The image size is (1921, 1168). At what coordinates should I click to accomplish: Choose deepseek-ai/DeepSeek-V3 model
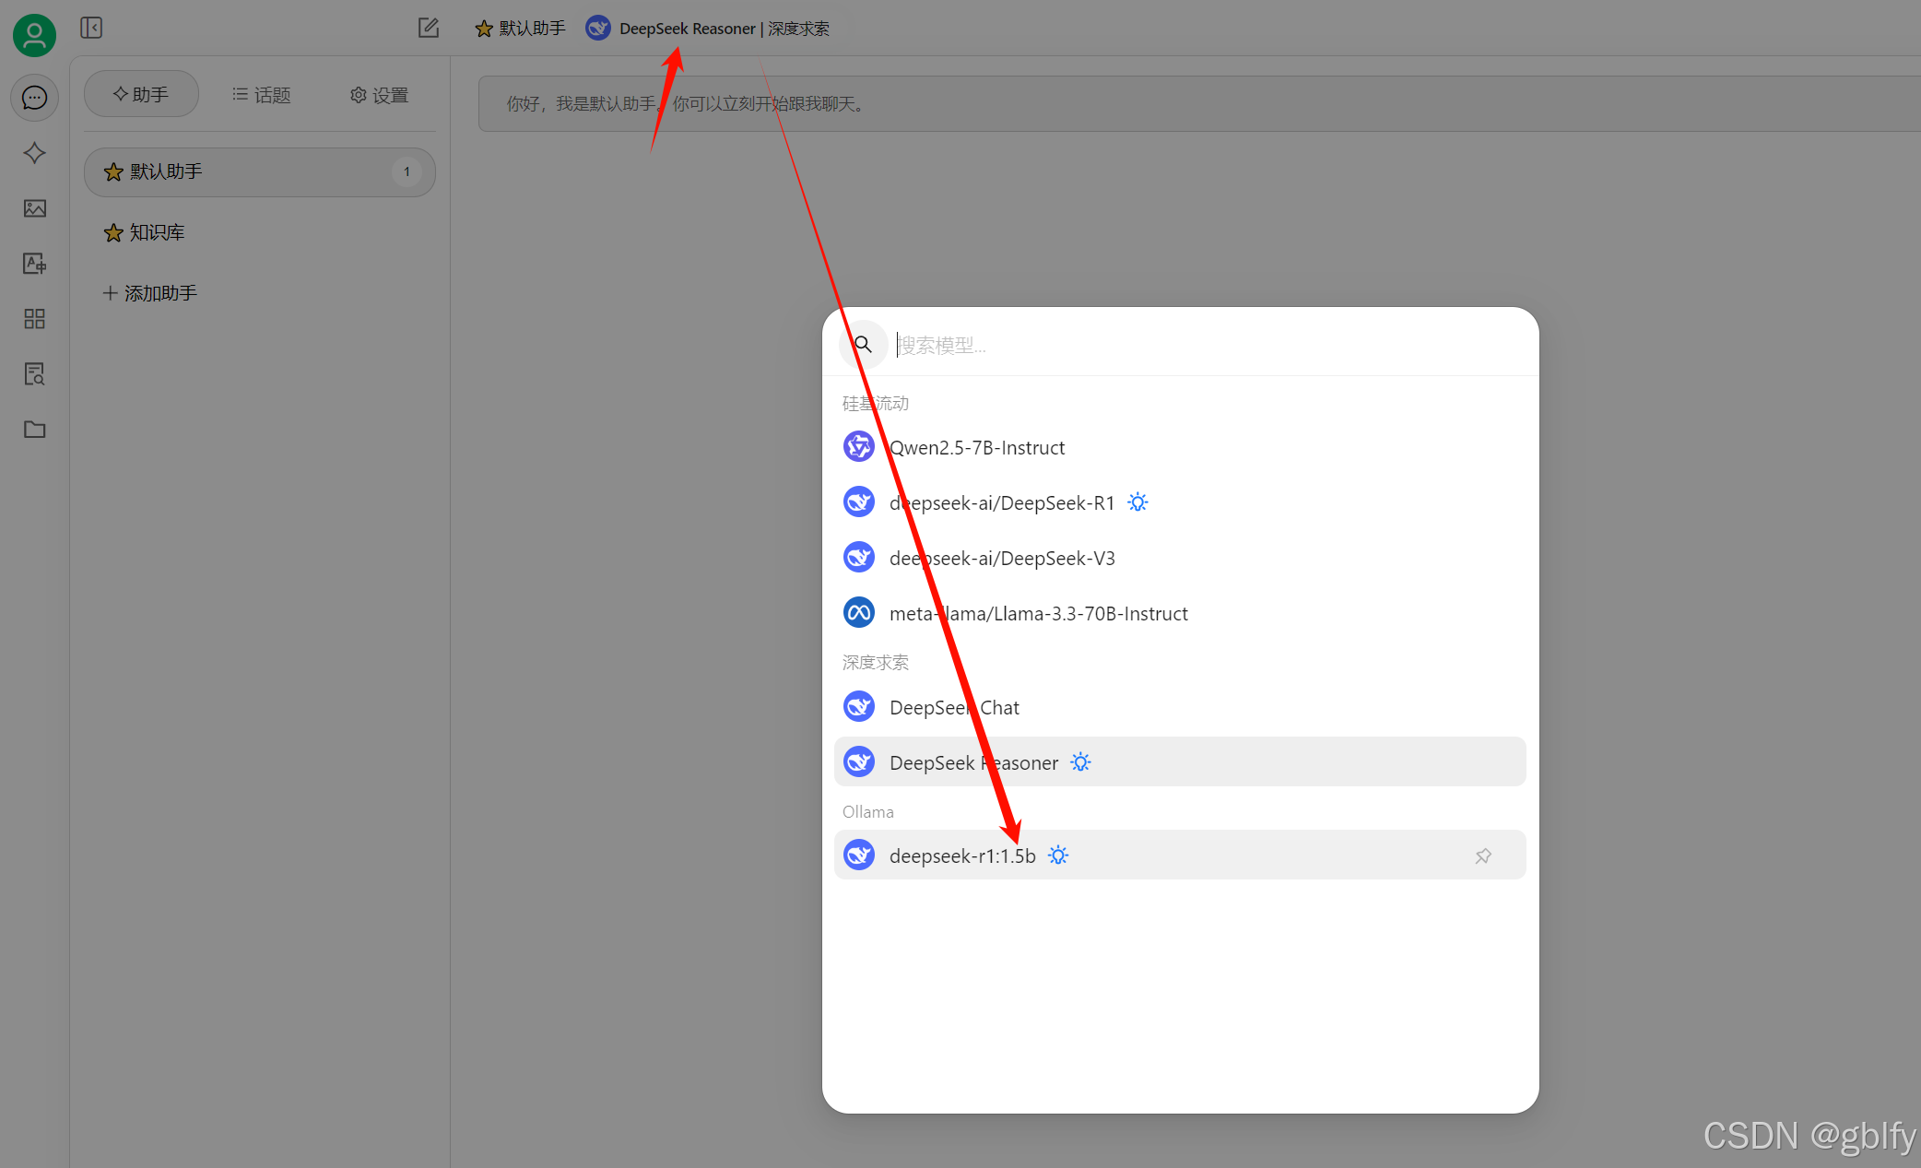[x=1001, y=559]
